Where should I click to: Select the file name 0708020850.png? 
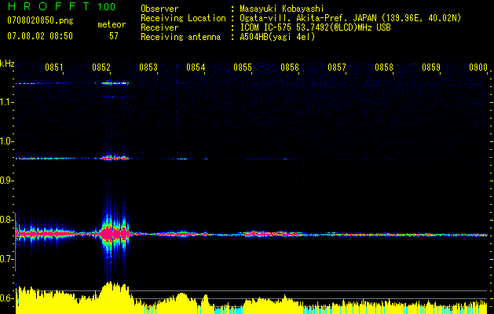[40, 21]
